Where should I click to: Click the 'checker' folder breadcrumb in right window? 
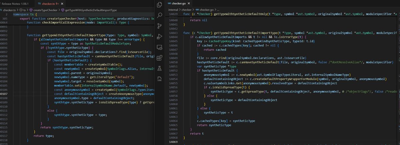coord(187,10)
